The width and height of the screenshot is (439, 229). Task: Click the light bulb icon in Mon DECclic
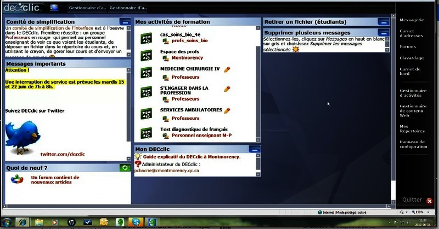138,156
